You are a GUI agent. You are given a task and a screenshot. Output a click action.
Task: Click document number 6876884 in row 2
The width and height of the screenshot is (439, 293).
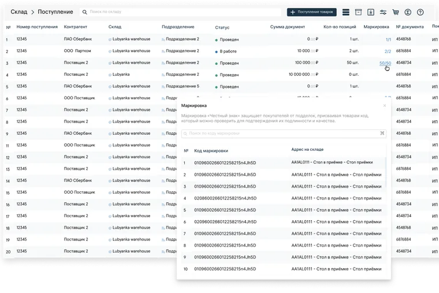(403, 51)
